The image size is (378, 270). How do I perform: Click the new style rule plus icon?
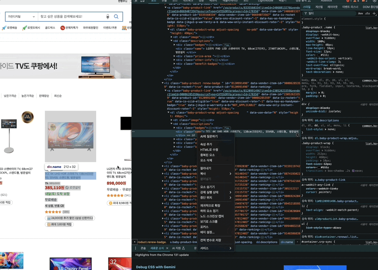(x=374, y=13)
